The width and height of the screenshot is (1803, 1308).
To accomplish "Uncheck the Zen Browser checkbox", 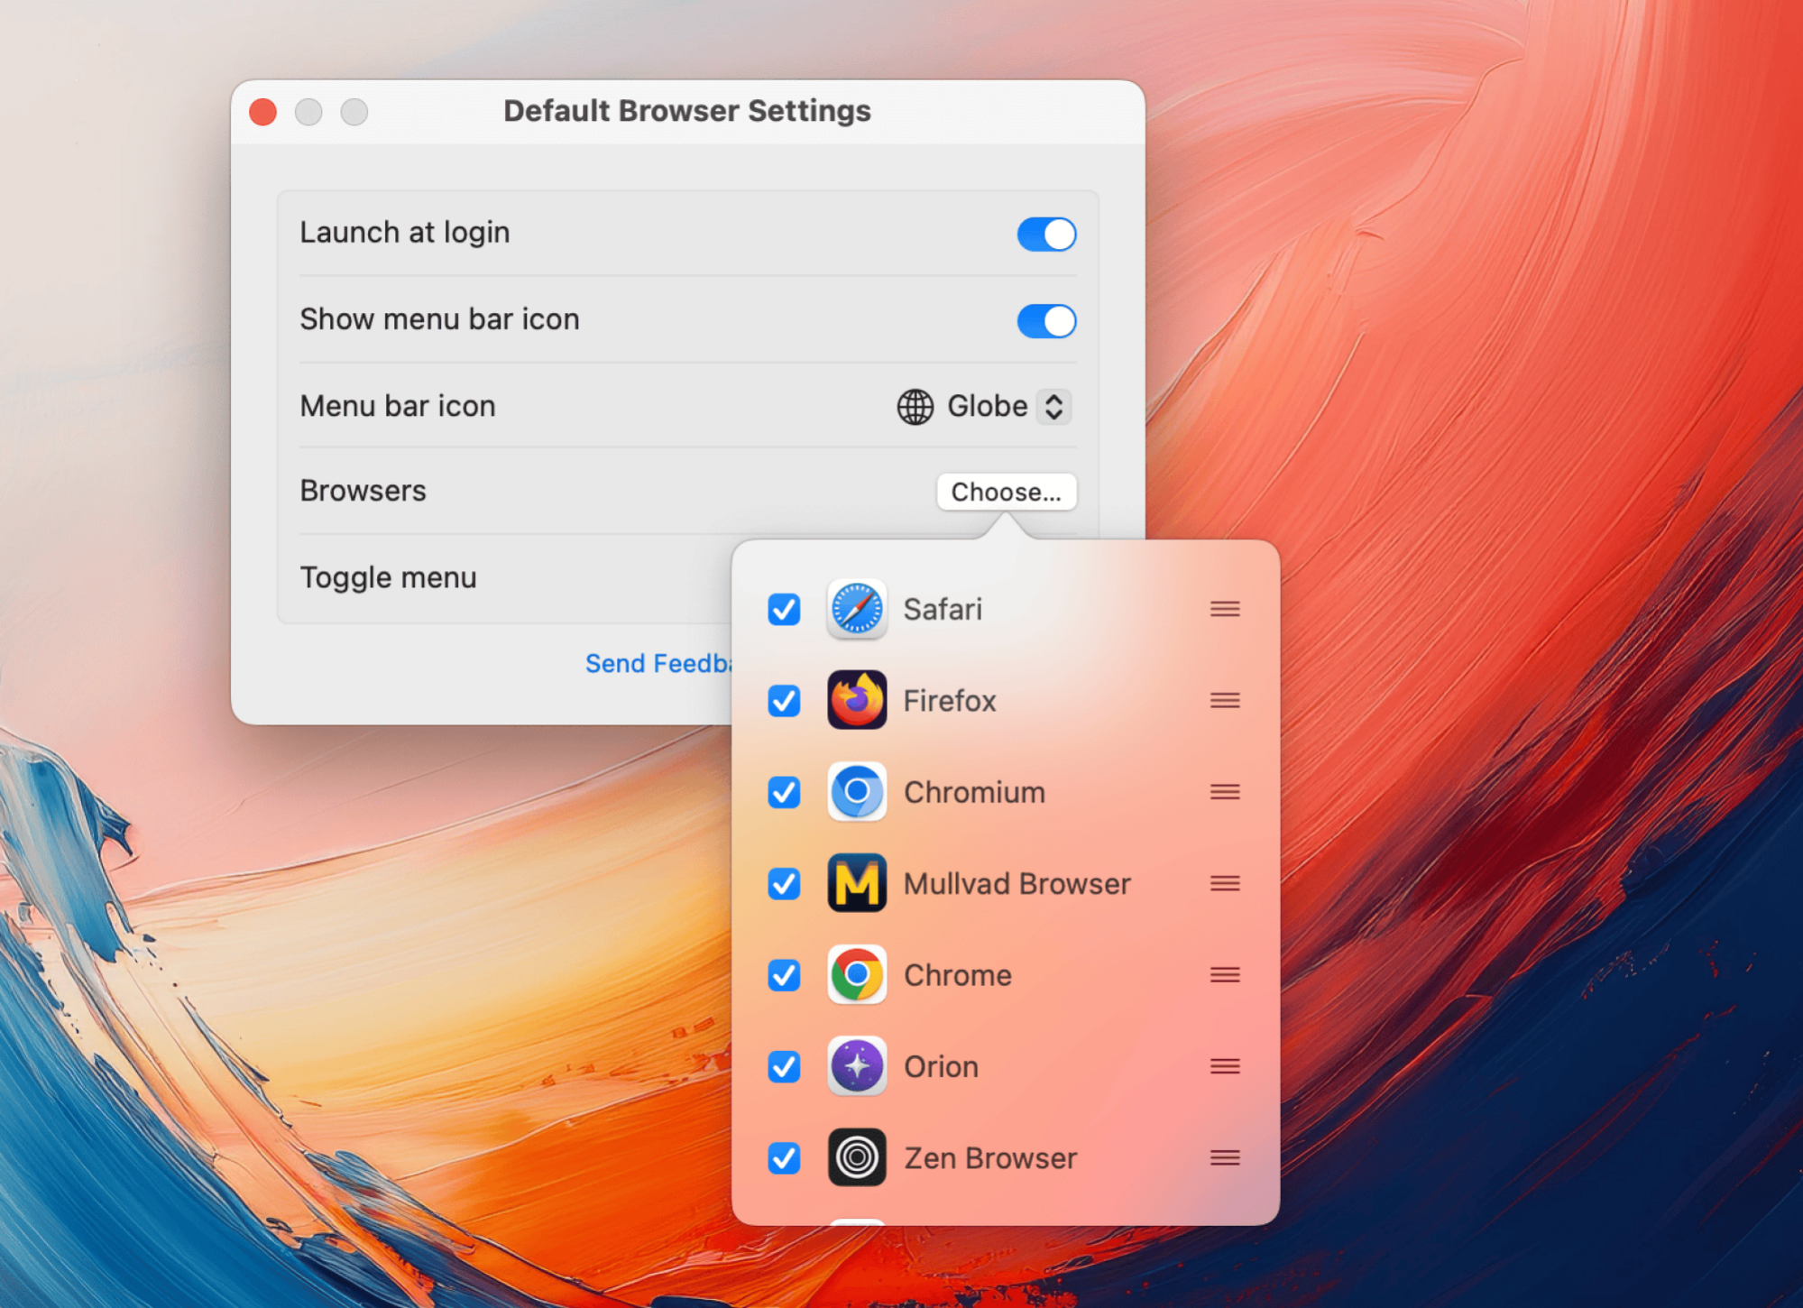I will (x=784, y=1157).
